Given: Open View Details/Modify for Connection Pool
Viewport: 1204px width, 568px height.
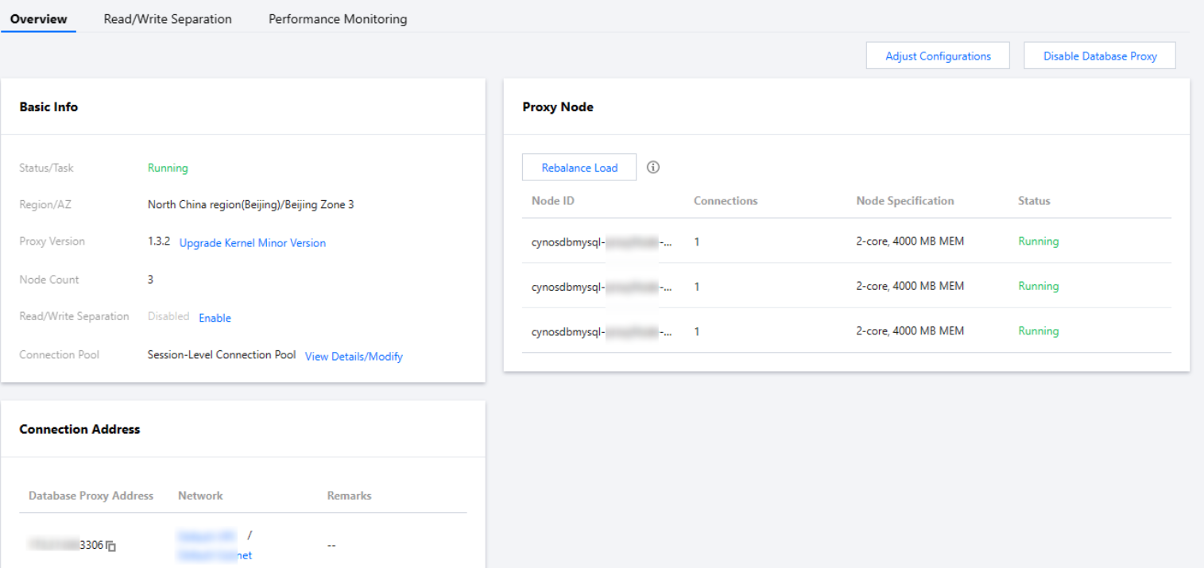Looking at the screenshot, I should click(x=354, y=357).
